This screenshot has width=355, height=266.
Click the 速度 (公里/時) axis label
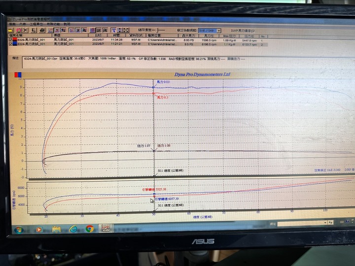coord(203,217)
